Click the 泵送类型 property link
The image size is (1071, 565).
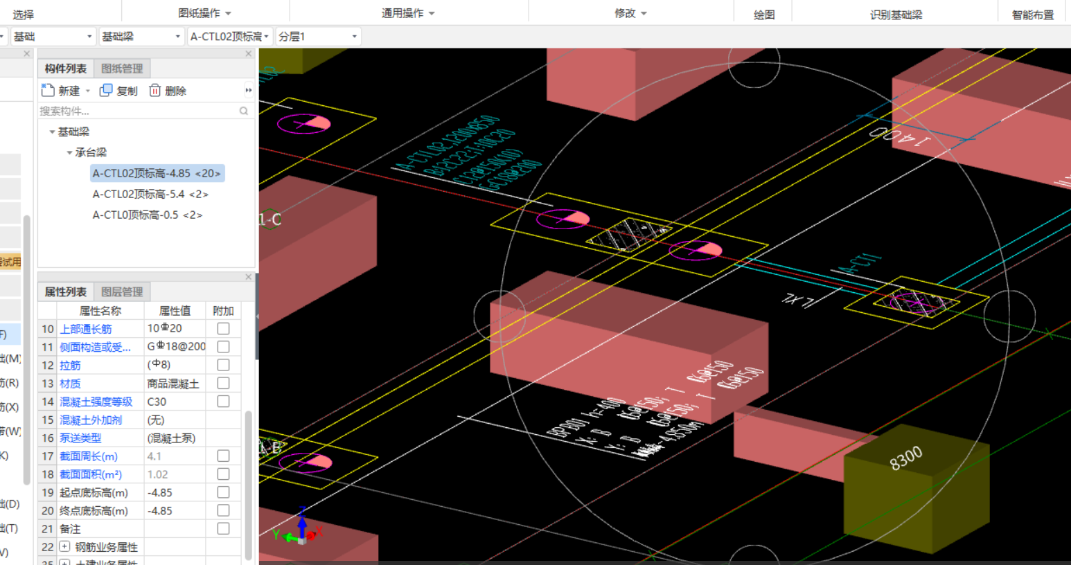pyautogui.click(x=80, y=438)
